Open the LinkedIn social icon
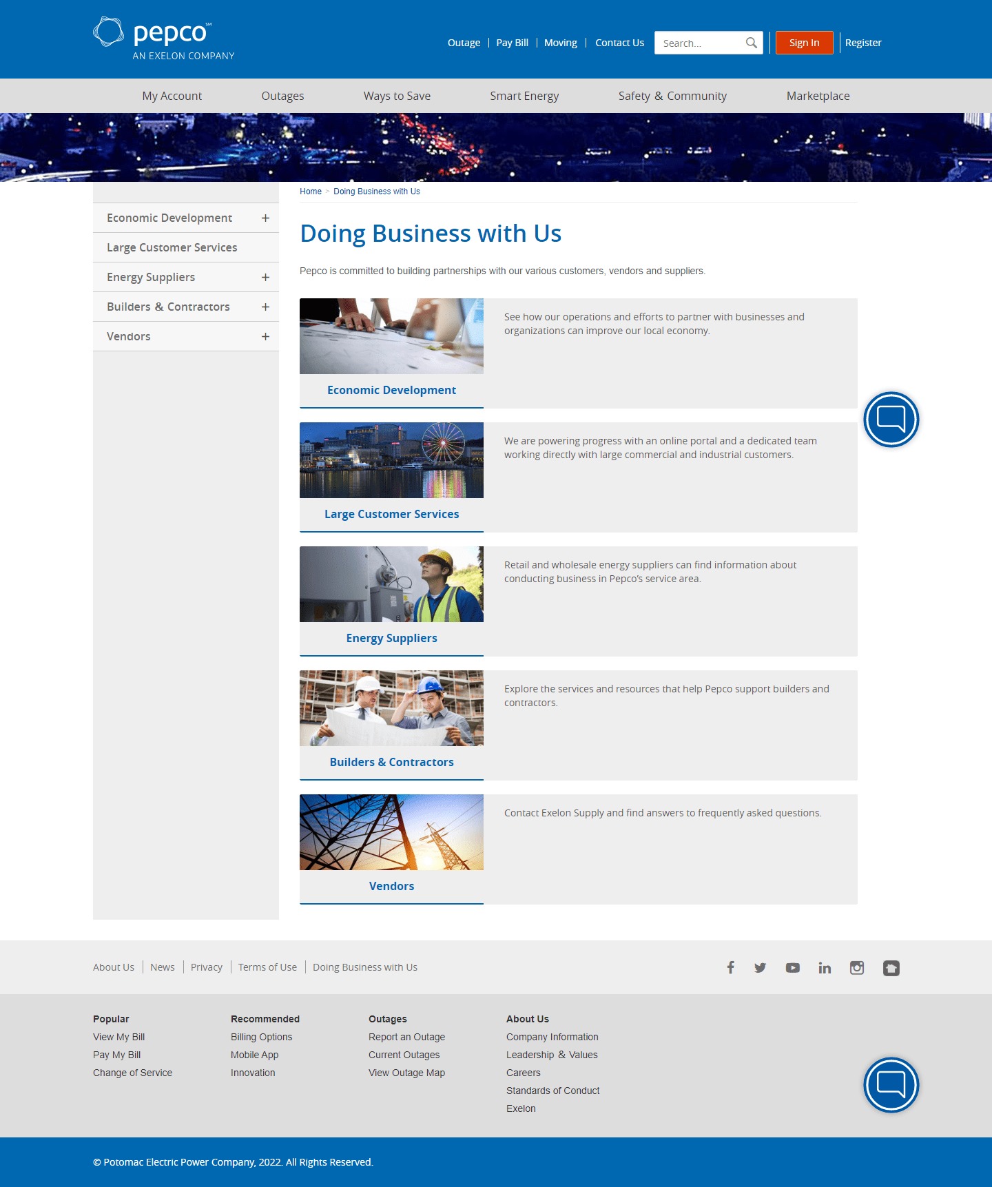 (825, 967)
